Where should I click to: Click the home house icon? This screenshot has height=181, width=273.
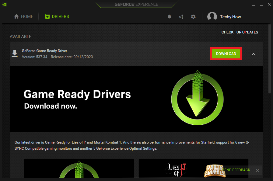pyautogui.click(x=16, y=16)
